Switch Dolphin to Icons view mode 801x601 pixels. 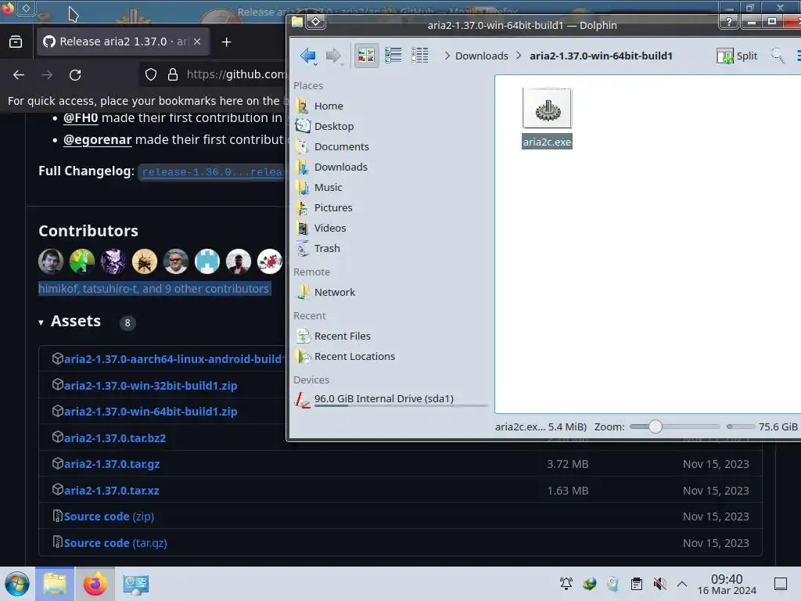pos(366,56)
